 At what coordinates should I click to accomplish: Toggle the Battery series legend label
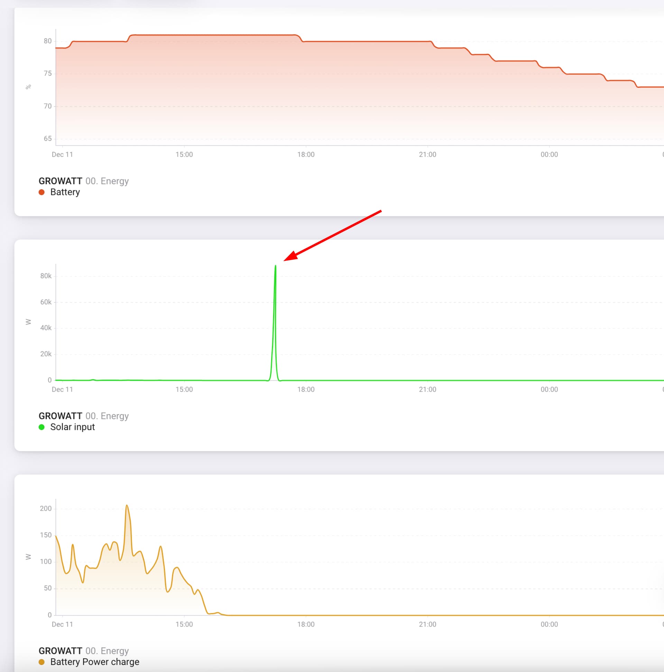click(65, 192)
